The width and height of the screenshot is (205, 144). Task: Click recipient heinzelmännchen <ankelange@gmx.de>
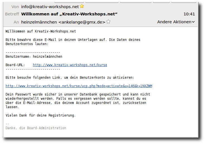coord(63,22)
